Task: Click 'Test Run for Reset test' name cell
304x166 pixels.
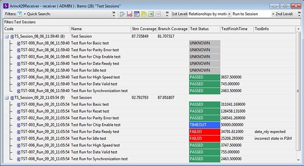Action: click(90, 111)
